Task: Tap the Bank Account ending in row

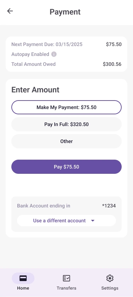Action: pyautogui.click(x=66, y=206)
